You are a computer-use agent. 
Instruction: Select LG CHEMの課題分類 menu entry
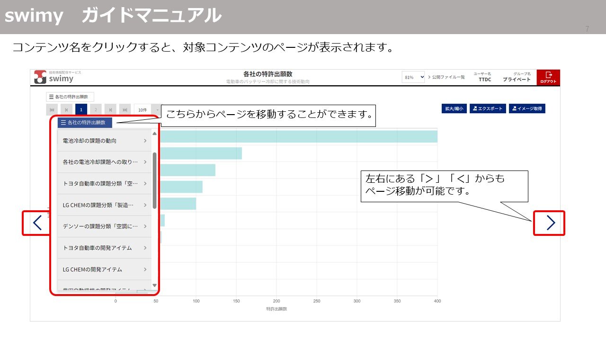(x=104, y=205)
